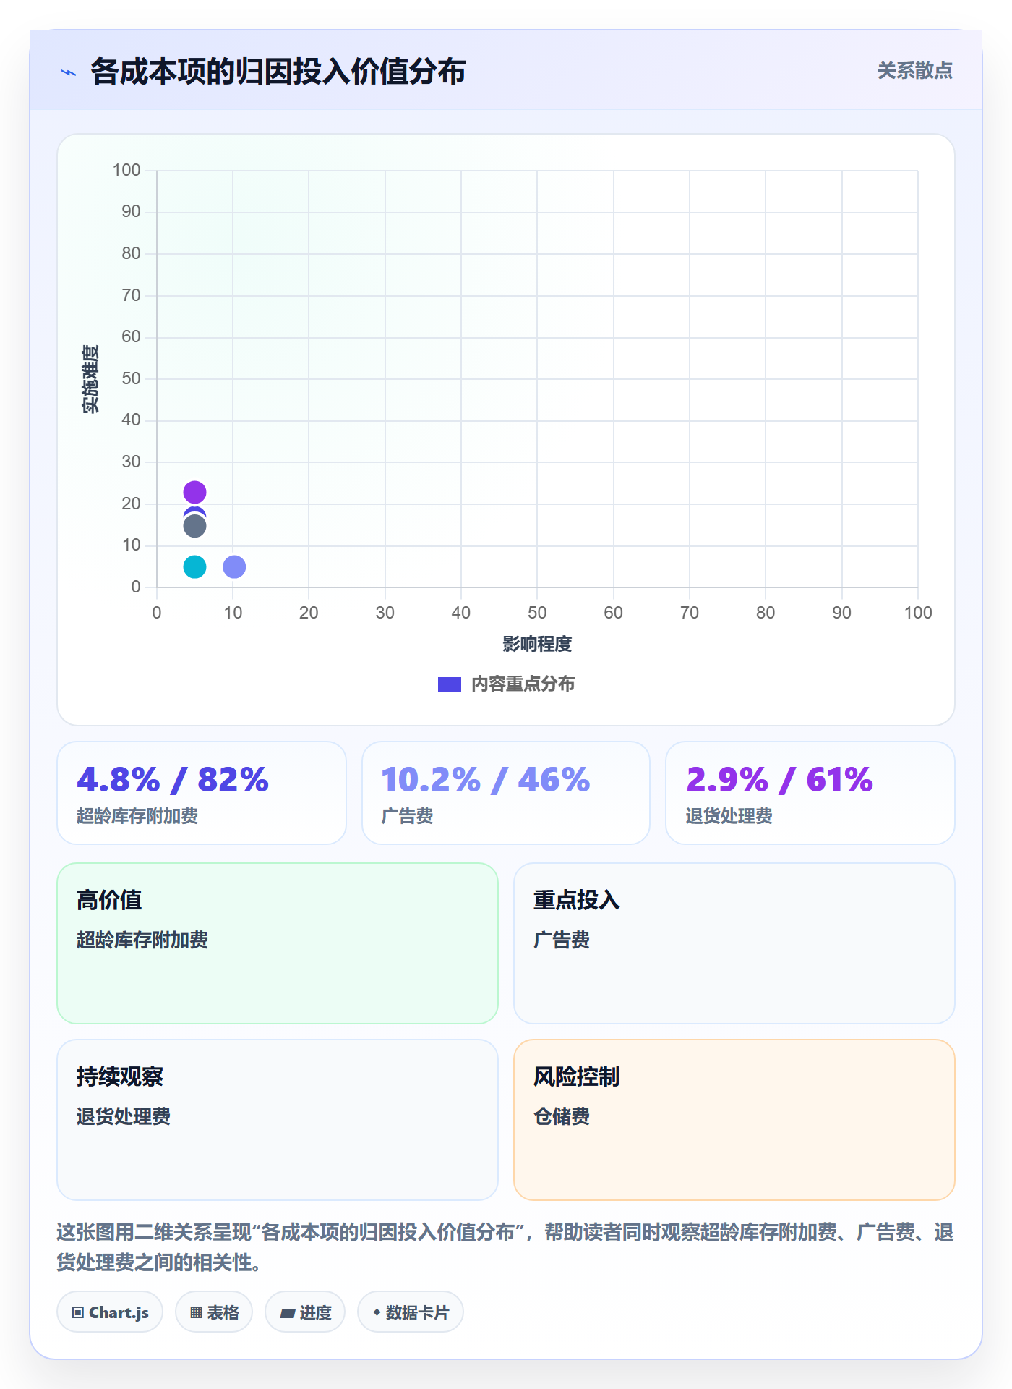Click 超龄库存附加费 inside the 高价值 card

(x=142, y=940)
